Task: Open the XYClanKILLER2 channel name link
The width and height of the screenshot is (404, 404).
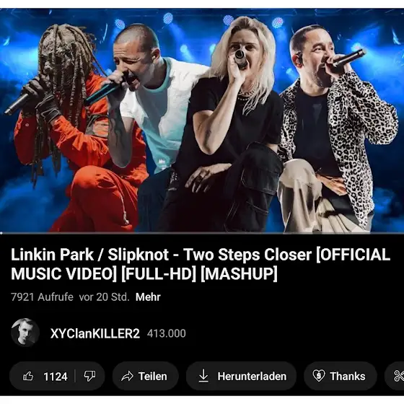Action: (x=95, y=333)
